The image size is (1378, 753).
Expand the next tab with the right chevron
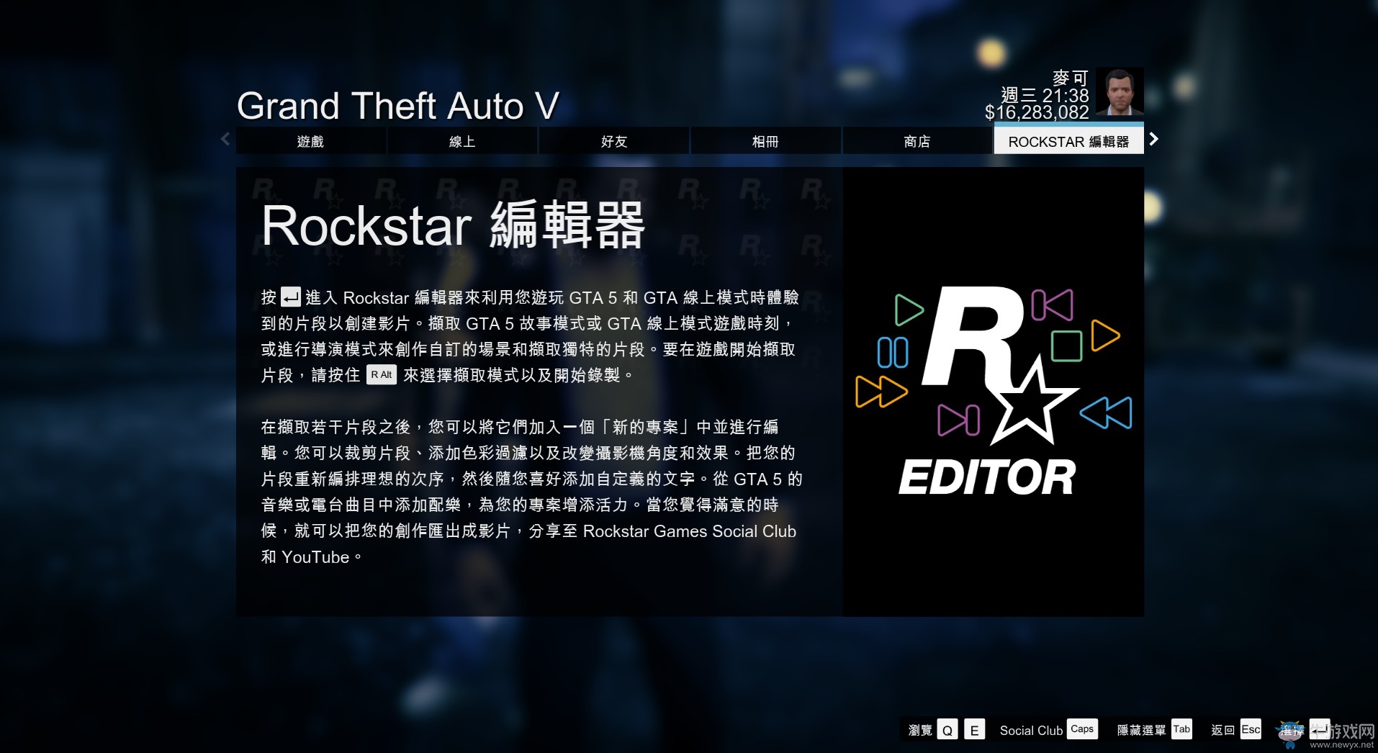(1153, 139)
